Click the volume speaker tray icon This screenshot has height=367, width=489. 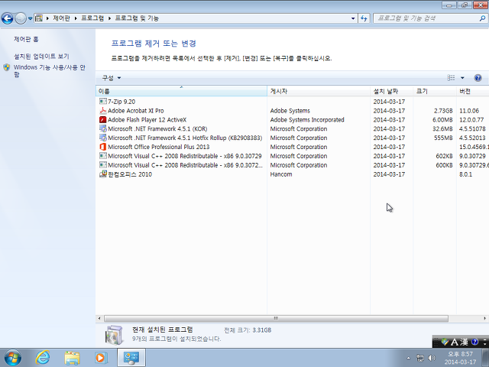[x=432, y=358]
